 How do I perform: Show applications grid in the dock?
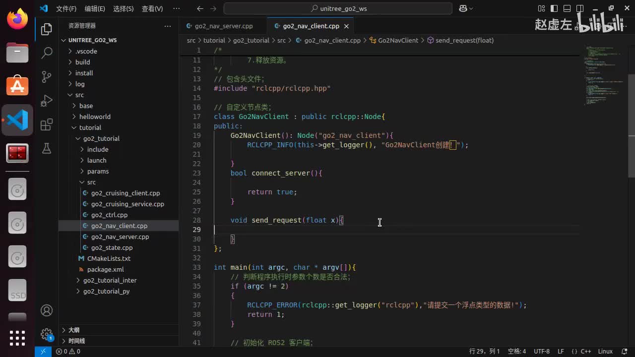pos(17,338)
